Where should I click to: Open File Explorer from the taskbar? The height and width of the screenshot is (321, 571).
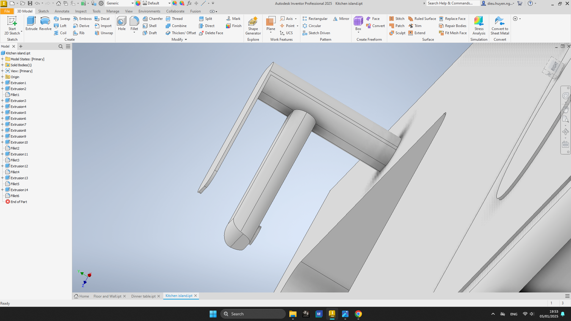pos(293,314)
